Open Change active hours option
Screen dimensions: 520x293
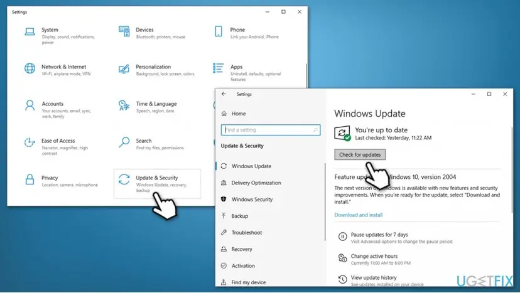tap(374, 256)
